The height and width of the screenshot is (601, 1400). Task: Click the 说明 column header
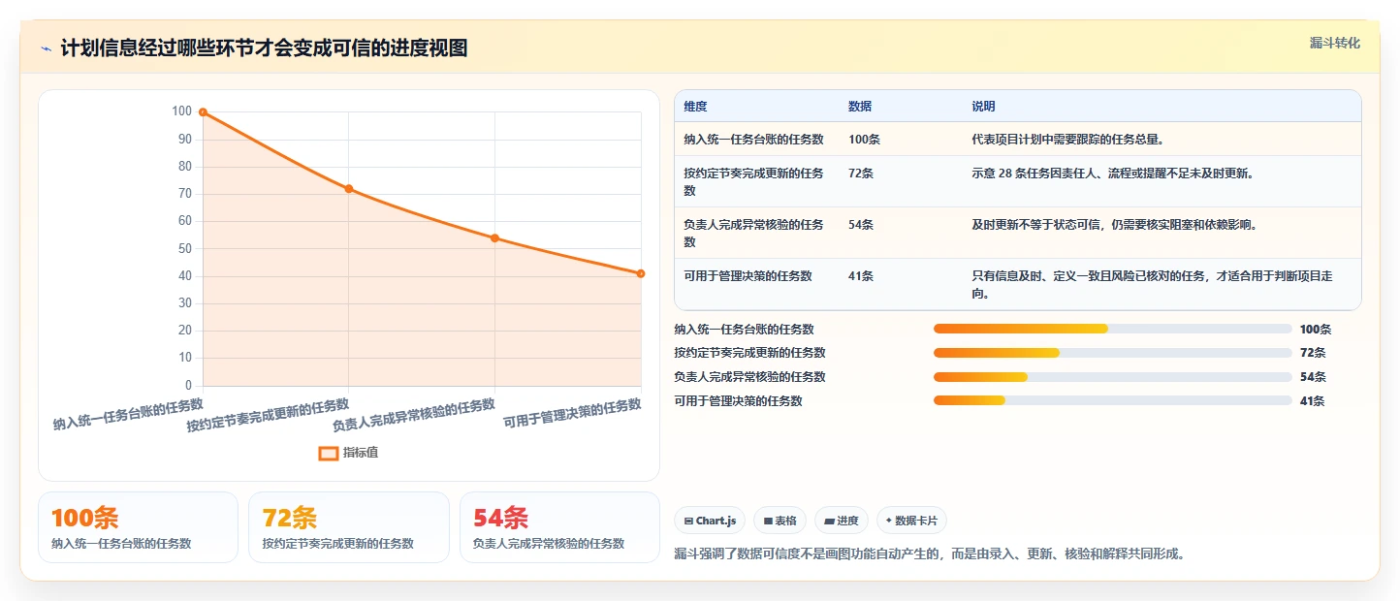coord(983,107)
